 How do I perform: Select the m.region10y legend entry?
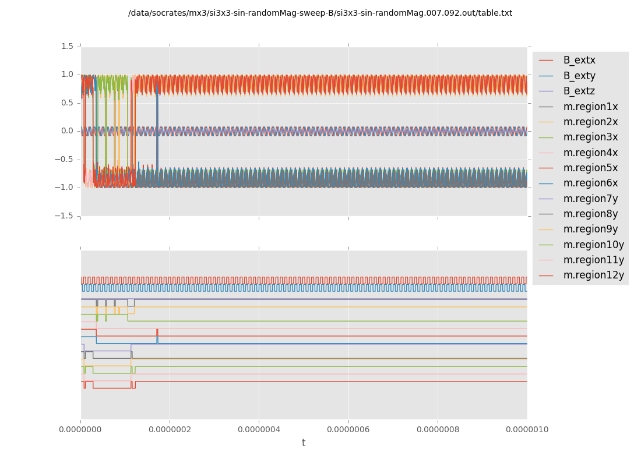pos(593,245)
